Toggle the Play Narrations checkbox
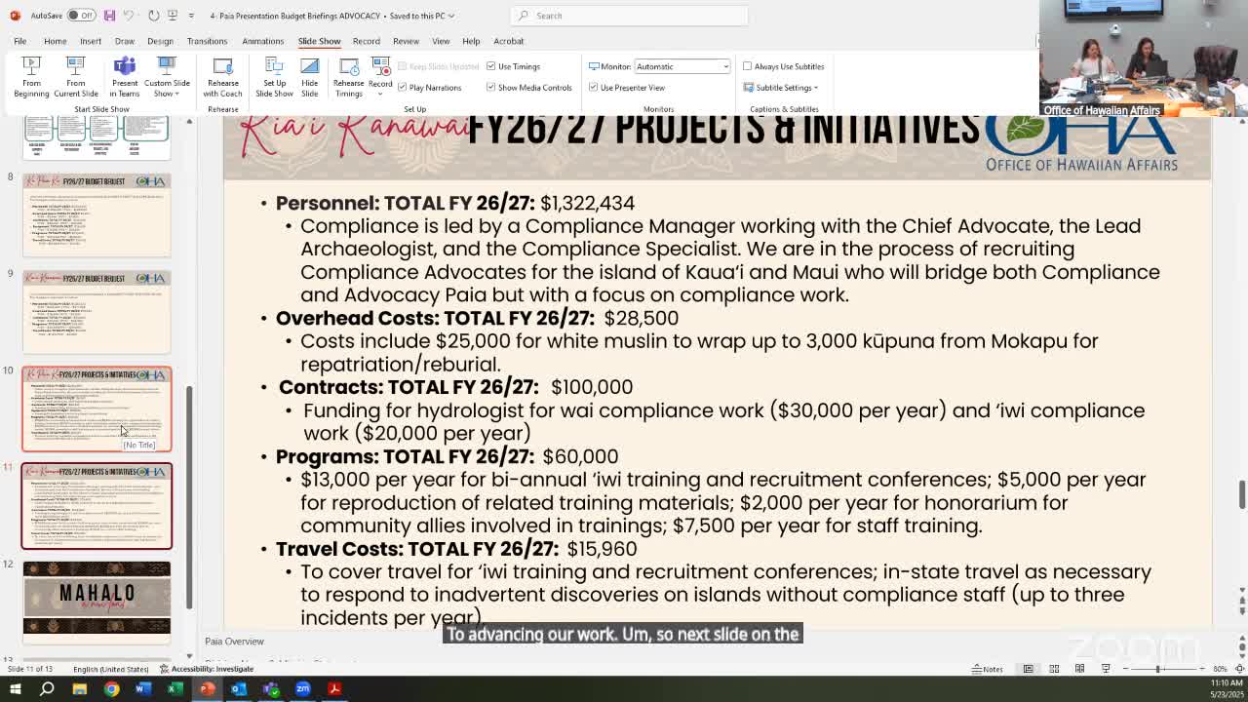Screen dimensions: 1248x702 click(x=403, y=88)
